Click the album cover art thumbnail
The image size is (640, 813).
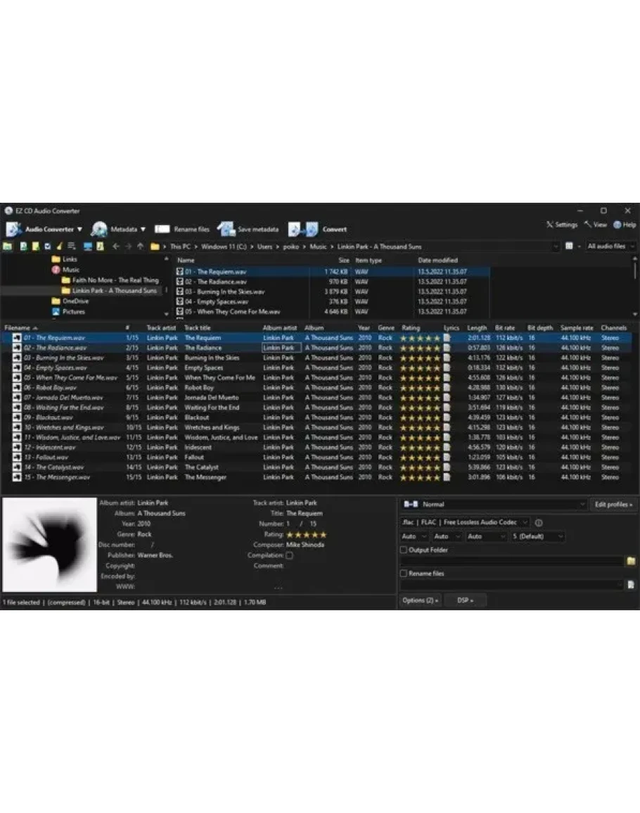pos(49,545)
